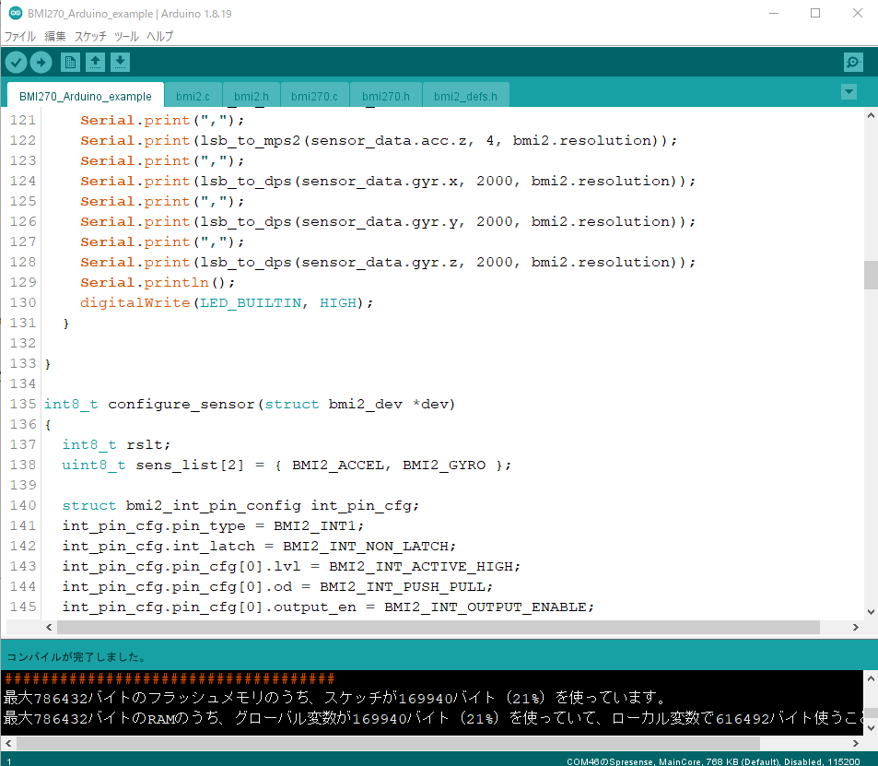Click the Open sketch icon

96,62
